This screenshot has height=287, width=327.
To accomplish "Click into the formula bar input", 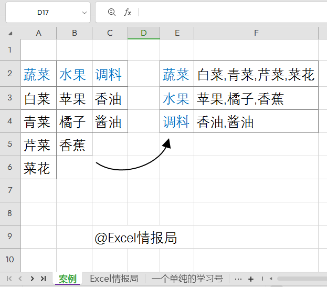I will [x=233, y=13].
